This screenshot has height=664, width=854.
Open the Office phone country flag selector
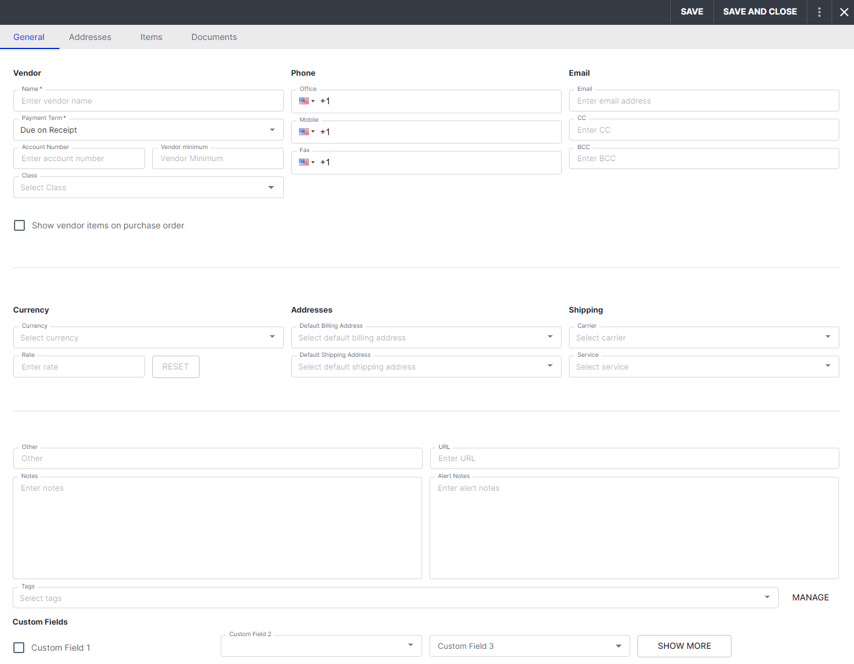(x=306, y=101)
